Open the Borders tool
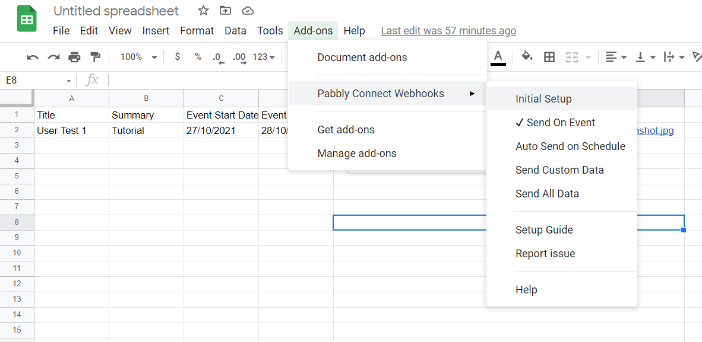Viewport: 702px width, 342px height. [x=549, y=57]
